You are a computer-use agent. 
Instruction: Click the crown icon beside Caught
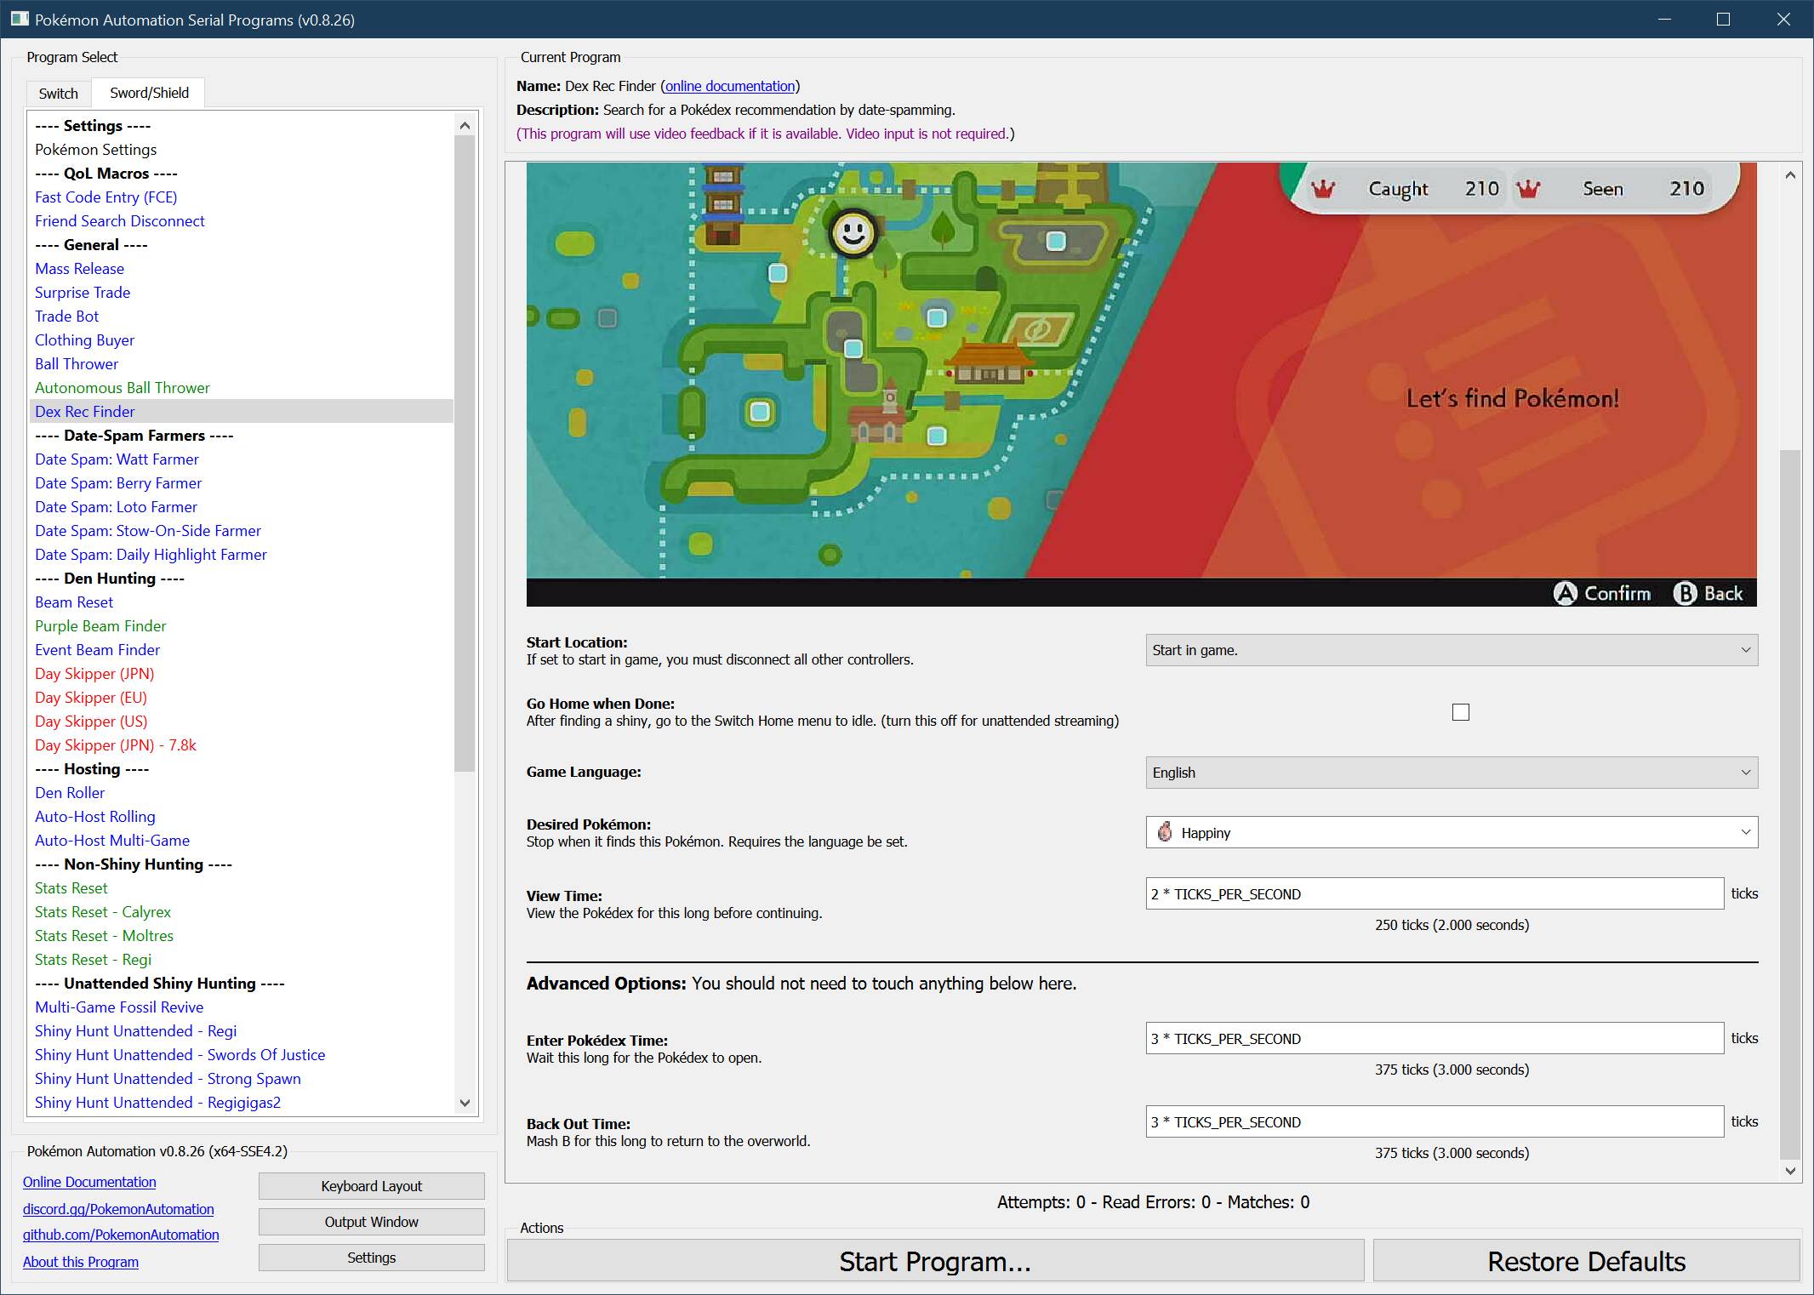(1323, 189)
